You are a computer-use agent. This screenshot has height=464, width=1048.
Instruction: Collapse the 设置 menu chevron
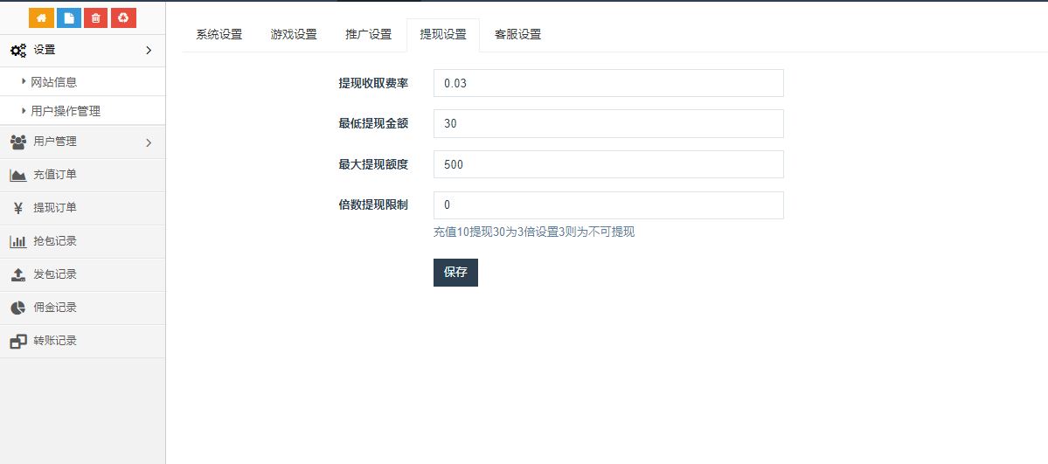[149, 50]
